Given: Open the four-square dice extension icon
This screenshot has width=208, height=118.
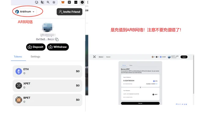Looking at the screenshot, I should click(x=69, y=2).
